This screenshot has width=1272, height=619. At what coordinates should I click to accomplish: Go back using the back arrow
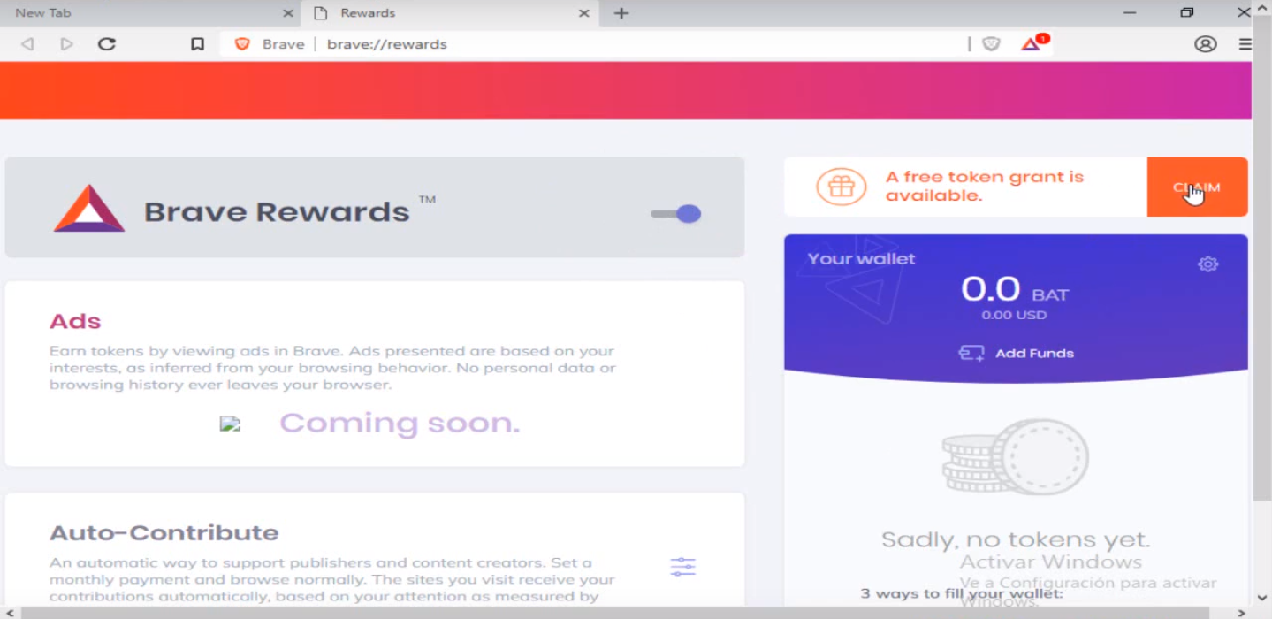[x=27, y=44]
